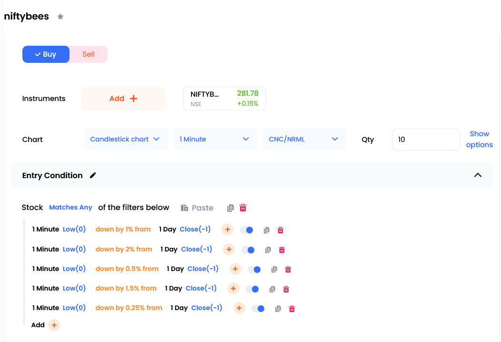The image size is (501, 342).
Task: Add sub-condition to down by 0.5% row
Action: click(x=235, y=269)
